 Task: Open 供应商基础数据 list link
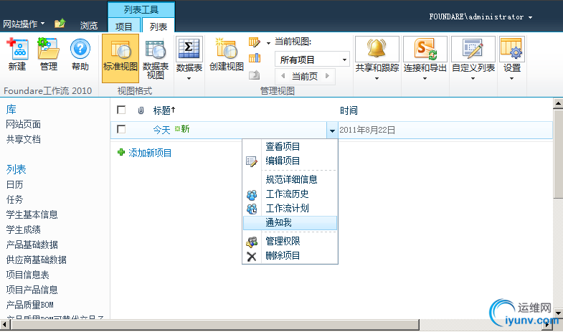coord(37,260)
